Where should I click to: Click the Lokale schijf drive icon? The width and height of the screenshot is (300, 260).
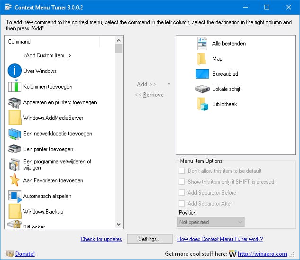[x=202, y=89]
